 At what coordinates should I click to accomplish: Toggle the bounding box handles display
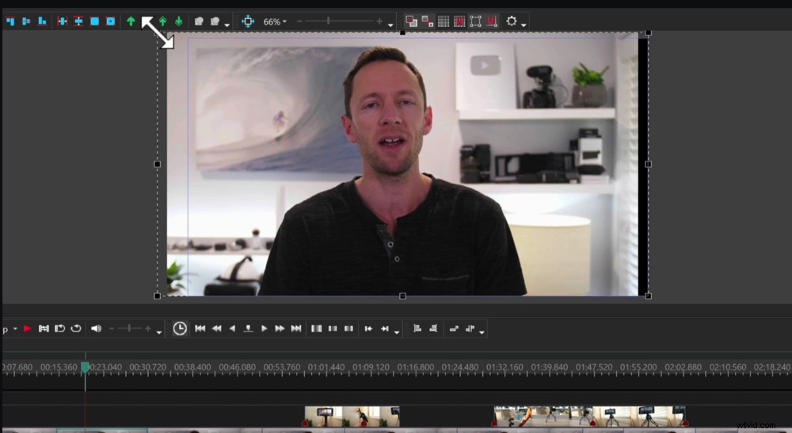point(475,21)
